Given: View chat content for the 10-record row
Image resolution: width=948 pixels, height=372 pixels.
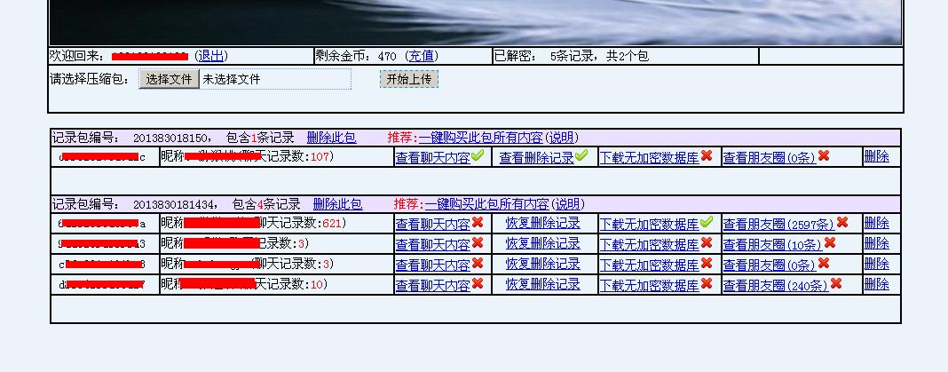Looking at the screenshot, I should [x=433, y=285].
